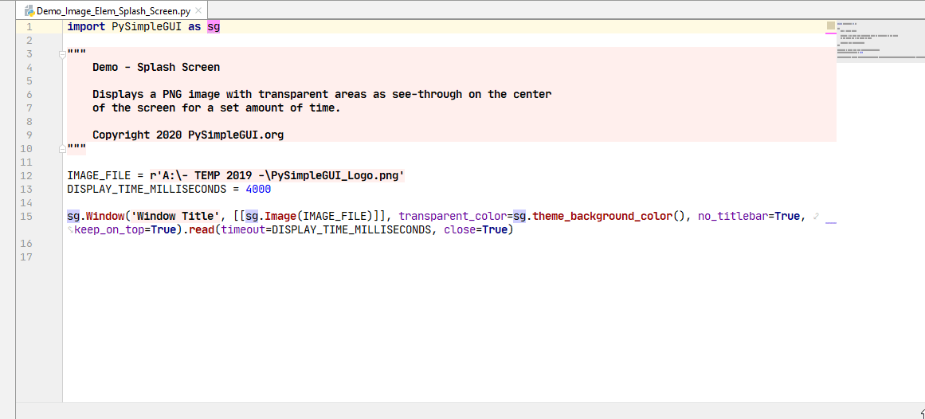Click the Python file icon on the tab

click(29, 10)
